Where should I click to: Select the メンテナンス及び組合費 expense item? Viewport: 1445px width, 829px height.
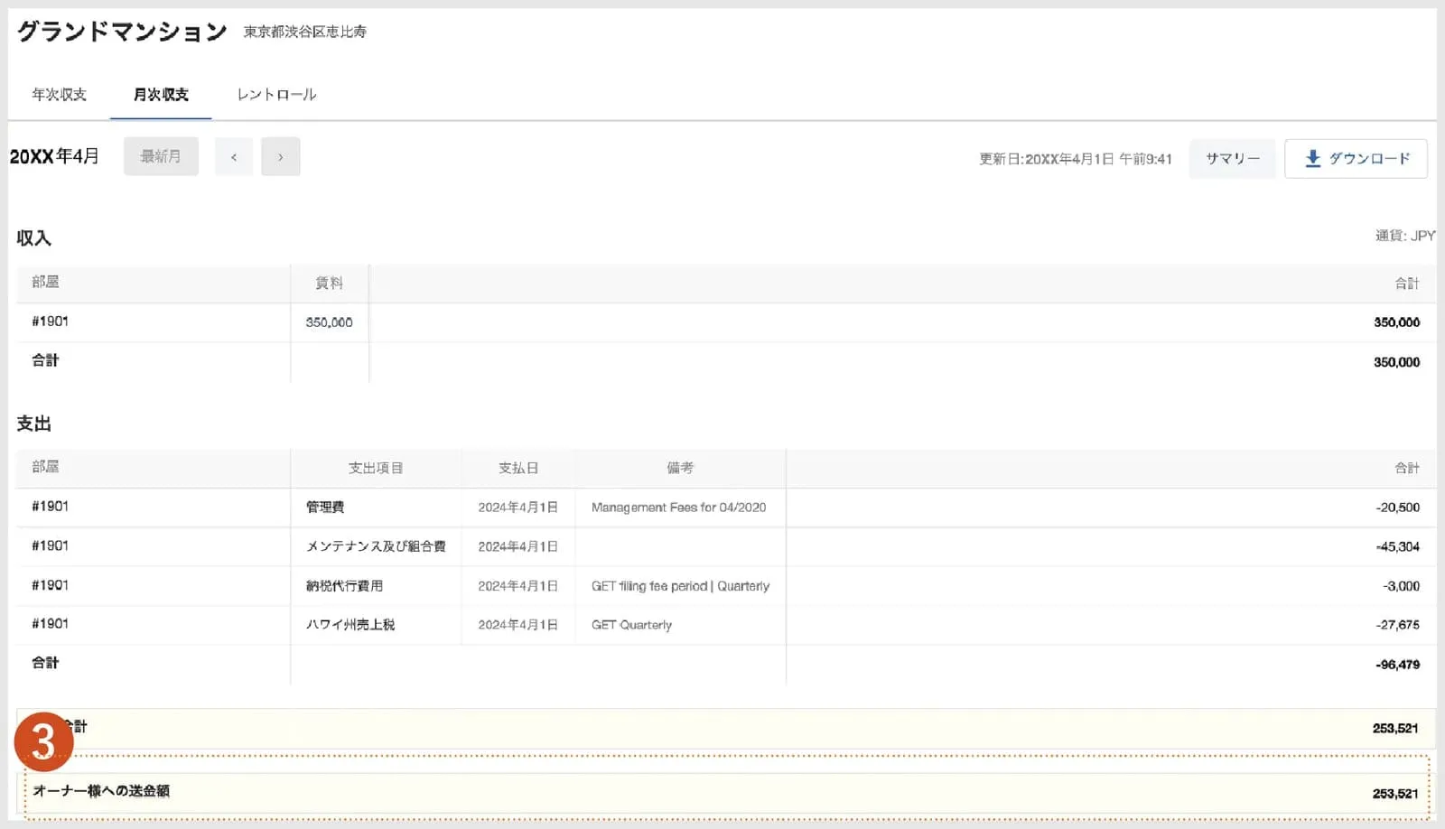tap(376, 546)
